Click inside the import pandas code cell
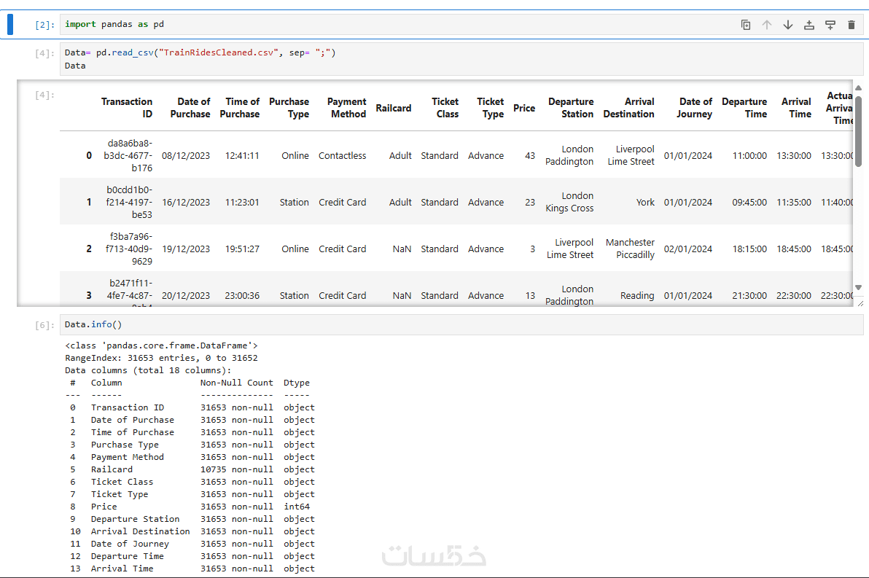 click(365, 25)
